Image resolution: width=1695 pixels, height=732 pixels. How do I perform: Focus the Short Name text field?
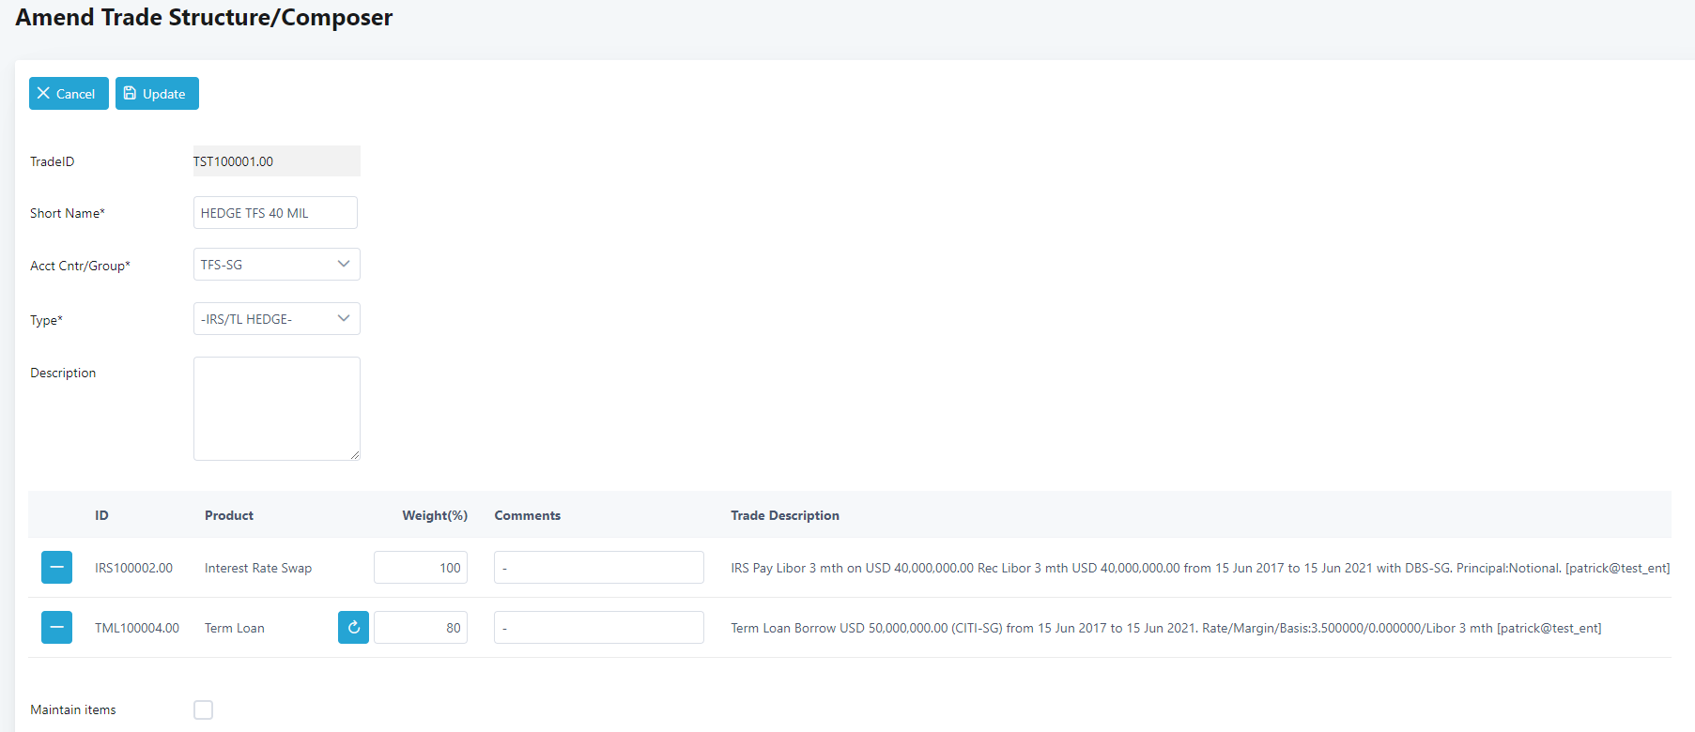pyautogui.click(x=275, y=213)
